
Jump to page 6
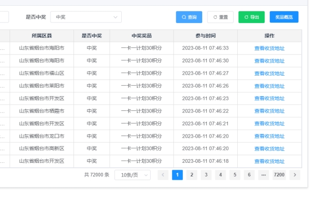(x=249, y=175)
